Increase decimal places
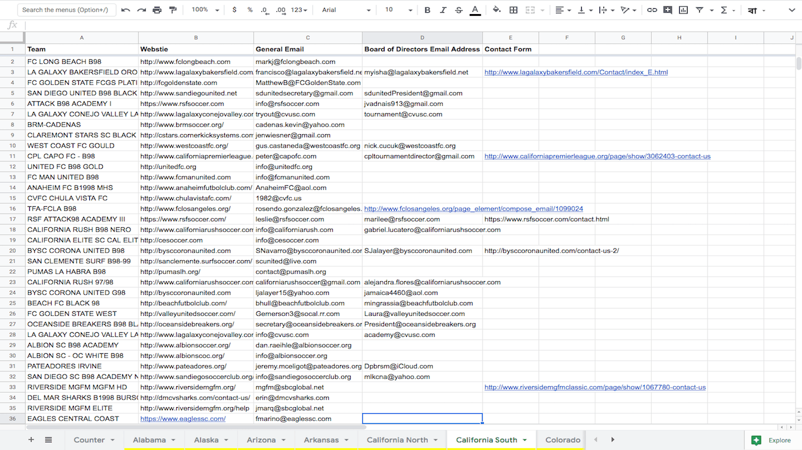 (281, 10)
